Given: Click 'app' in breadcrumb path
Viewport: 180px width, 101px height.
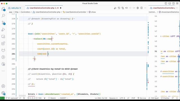Looking at the screenshot, I should coord(11,12).
